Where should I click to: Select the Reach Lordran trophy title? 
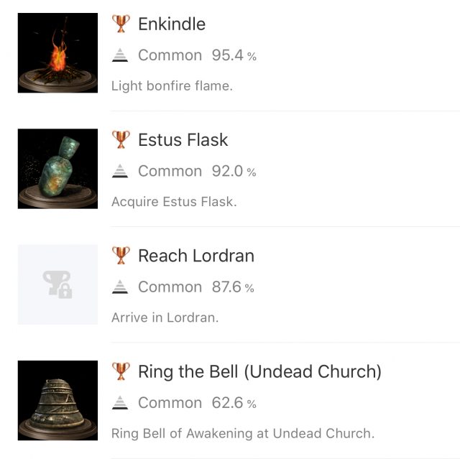(x=196, y=255)
